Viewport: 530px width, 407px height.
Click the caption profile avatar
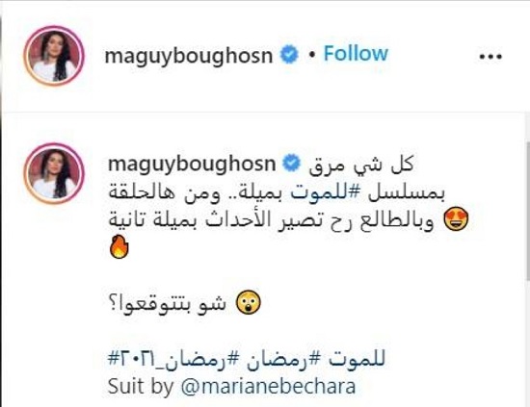click(x=54, y=173)
